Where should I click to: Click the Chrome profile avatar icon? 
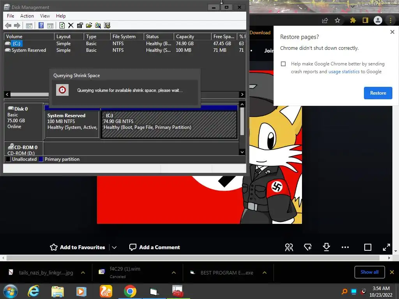pyautogui.click(x=378, y=20)
